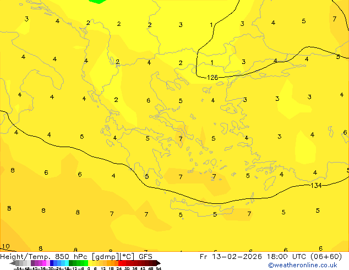
Task: Open the weatheronline.co.uk copyright link
Action: [303, 265]
